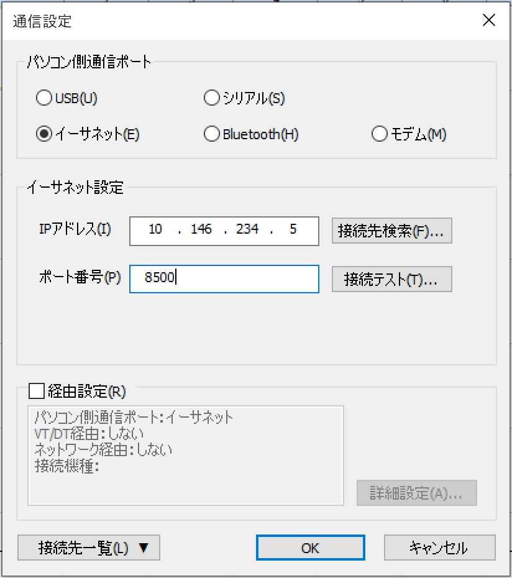The image size is (512, 578).
Task: Click the arrow on 接続先一覧 button
Action: pos(144,548)
